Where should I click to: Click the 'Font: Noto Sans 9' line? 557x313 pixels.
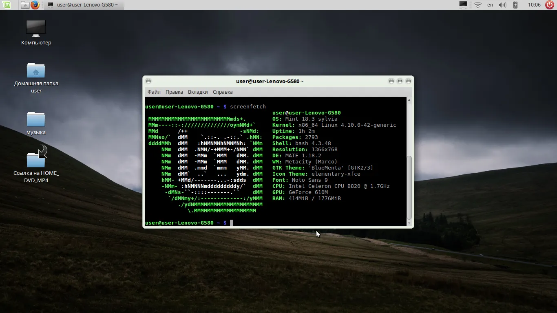point(300,180)
